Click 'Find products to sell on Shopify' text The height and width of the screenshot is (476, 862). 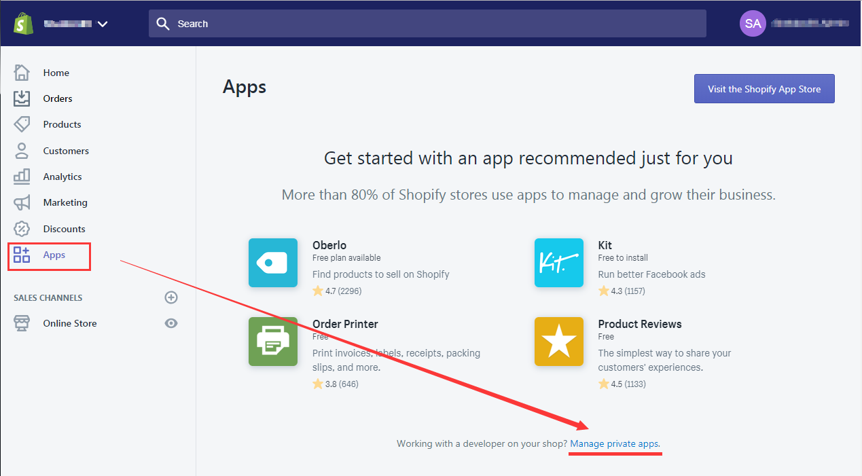[x=381, y=274]
